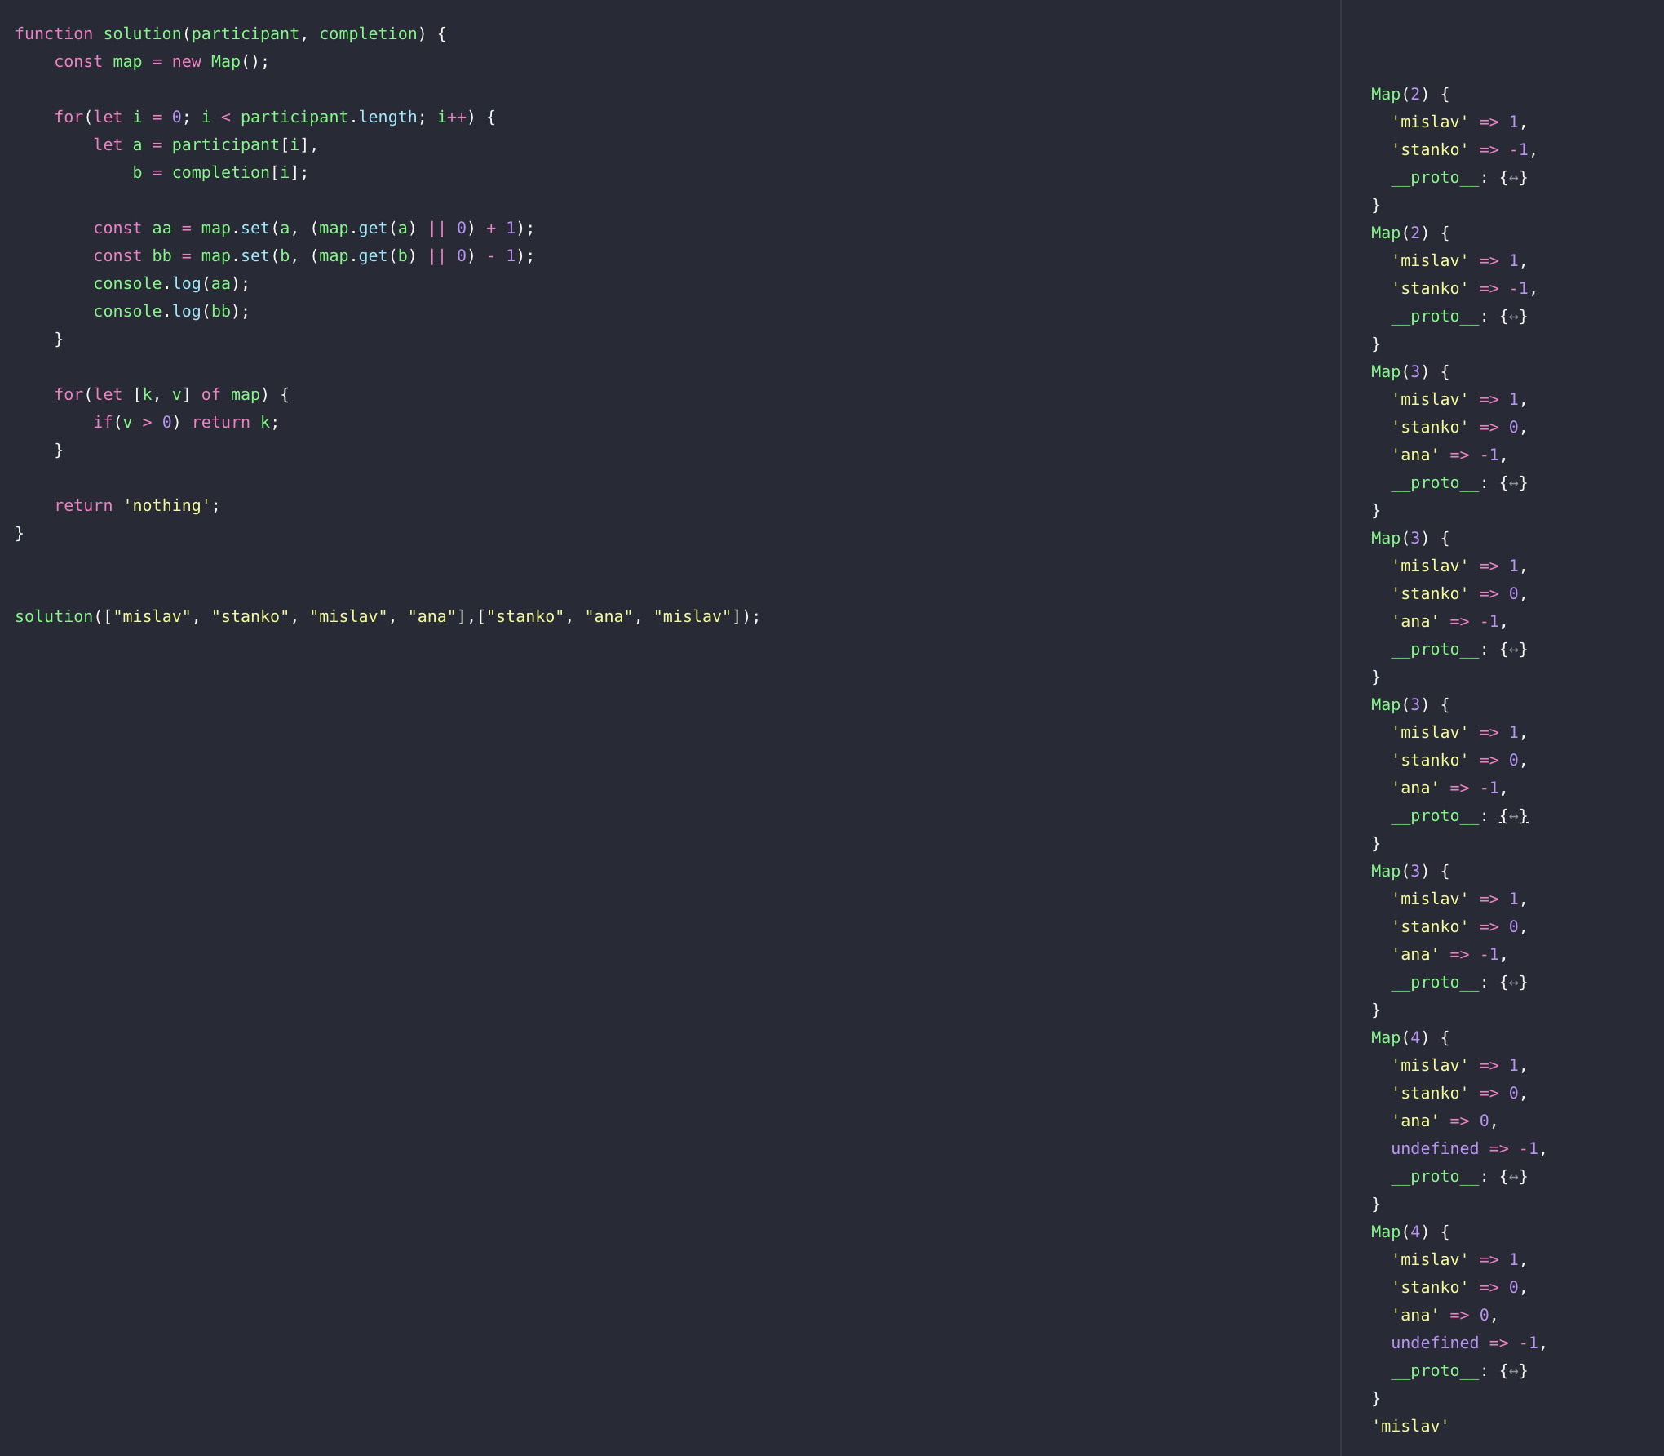Expand __proto__ in the second Map(3) output

pyautogui.click(x=1514, y=650)
